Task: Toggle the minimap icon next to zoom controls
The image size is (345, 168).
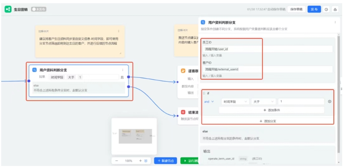Action: 145,161
